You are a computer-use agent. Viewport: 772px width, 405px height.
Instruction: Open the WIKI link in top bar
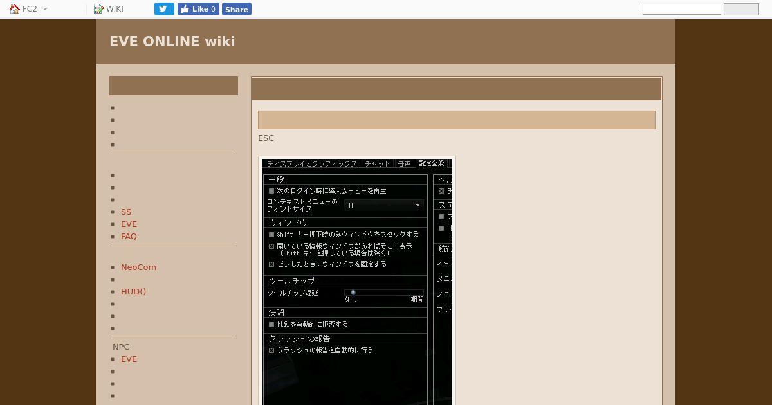(115, 9)
